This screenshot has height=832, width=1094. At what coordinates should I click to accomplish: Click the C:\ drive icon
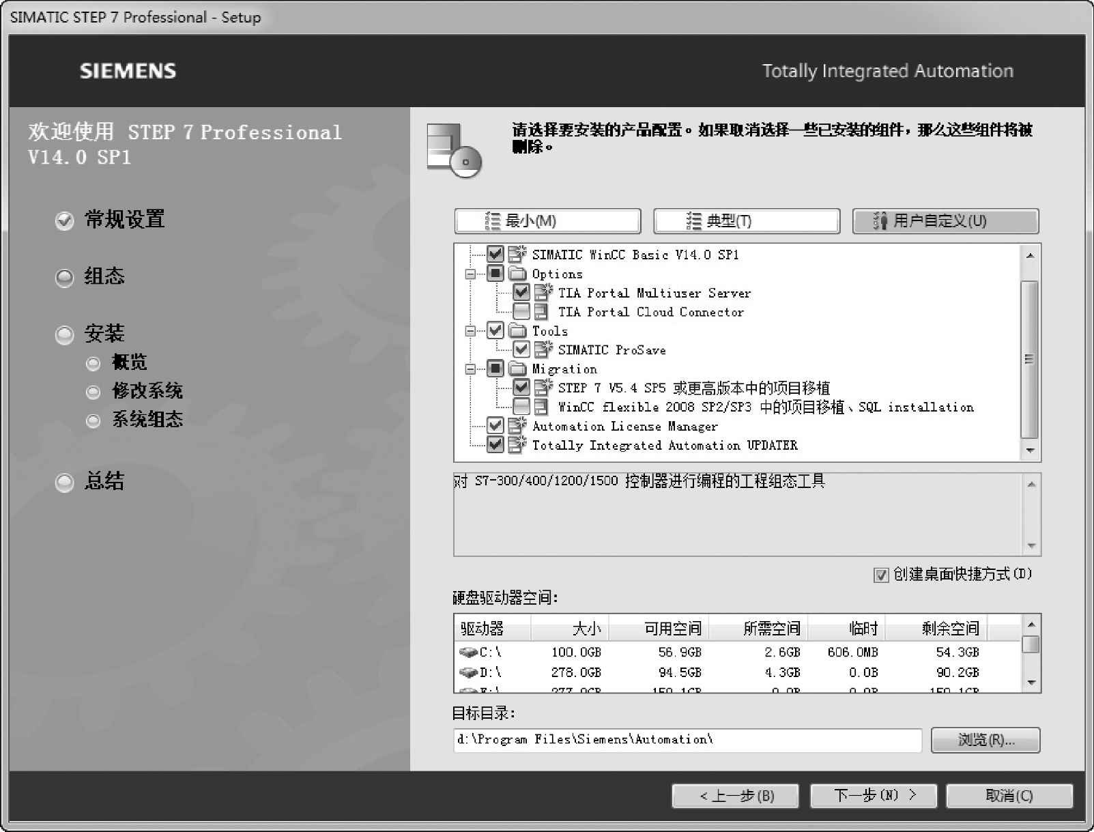(x=468, y=652)
